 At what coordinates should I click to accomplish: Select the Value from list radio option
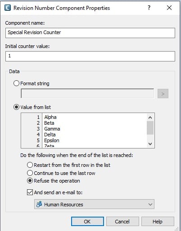pyautogui.click(x=16, y=107)
